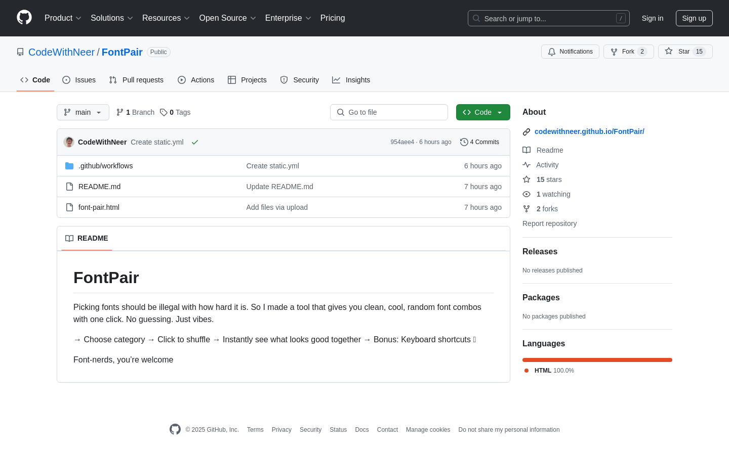Click the GitHub logo in header

click(24, 18)
